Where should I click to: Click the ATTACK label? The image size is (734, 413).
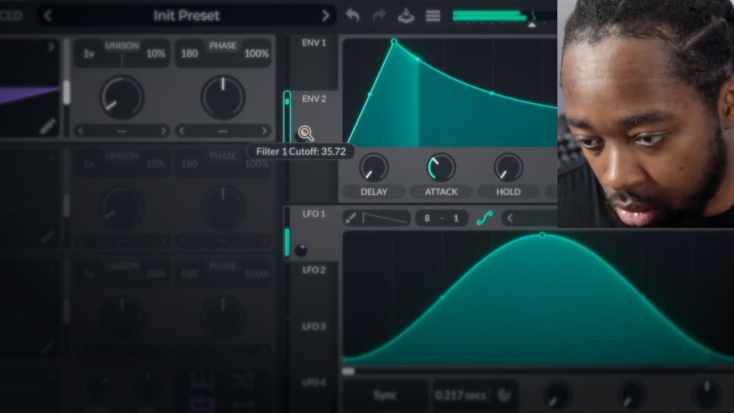coord(441,192)
